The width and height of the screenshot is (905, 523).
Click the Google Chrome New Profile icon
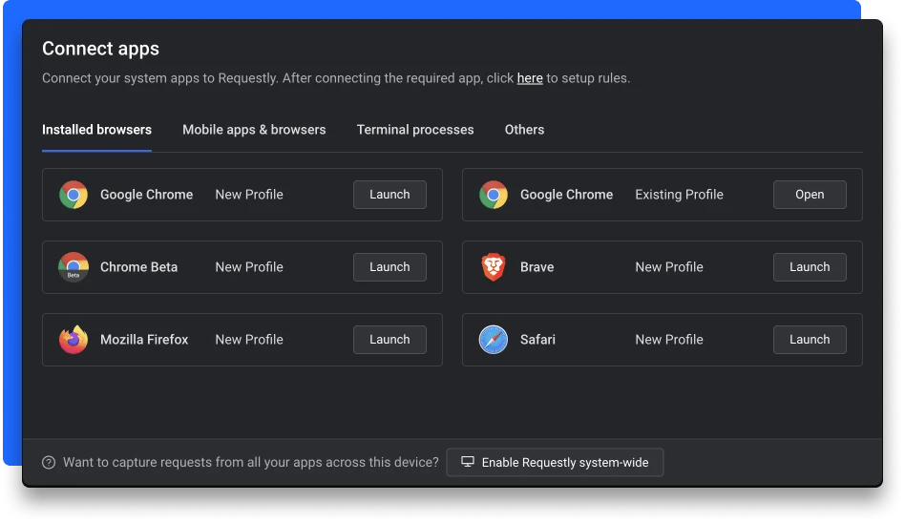tap(74, 195)
